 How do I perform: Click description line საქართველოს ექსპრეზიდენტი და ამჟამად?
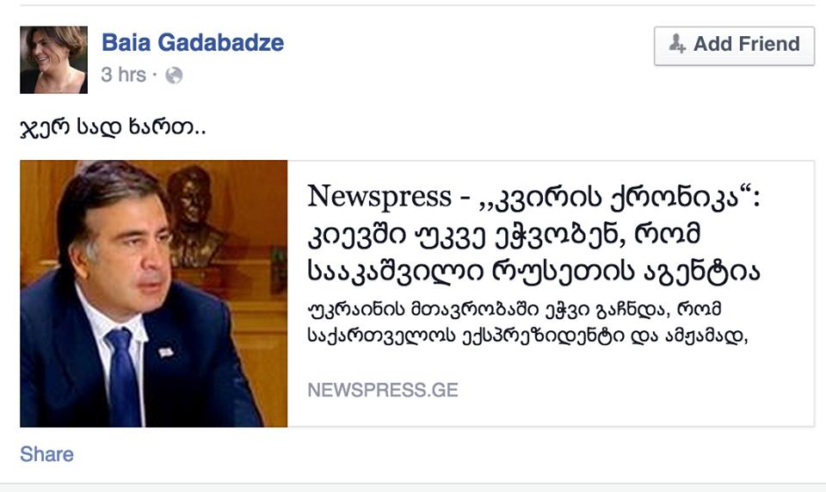point(527,336)
